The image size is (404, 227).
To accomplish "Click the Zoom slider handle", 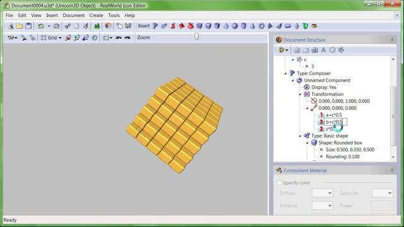I will tap(196, 37).
